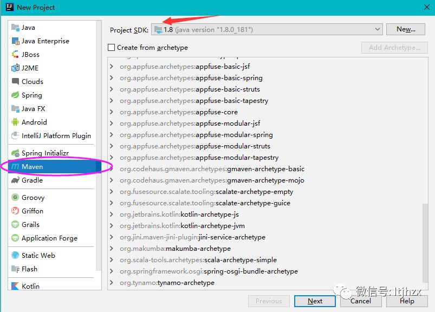The image size is (435, 312).
Task: Click the Gradle elephant icon
Action: (15, 180)
